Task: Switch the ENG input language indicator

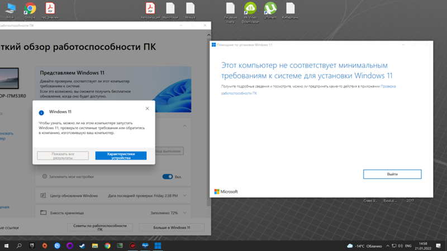Action: pos(408,246)
